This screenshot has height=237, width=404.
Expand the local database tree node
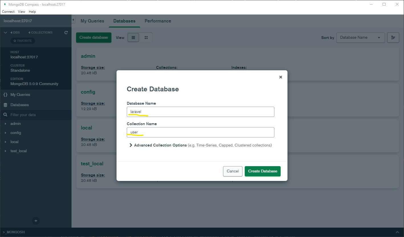[x=5, y=142]
